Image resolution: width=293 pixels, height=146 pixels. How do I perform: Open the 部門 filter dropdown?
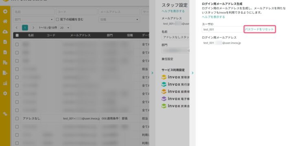[34, 19]
